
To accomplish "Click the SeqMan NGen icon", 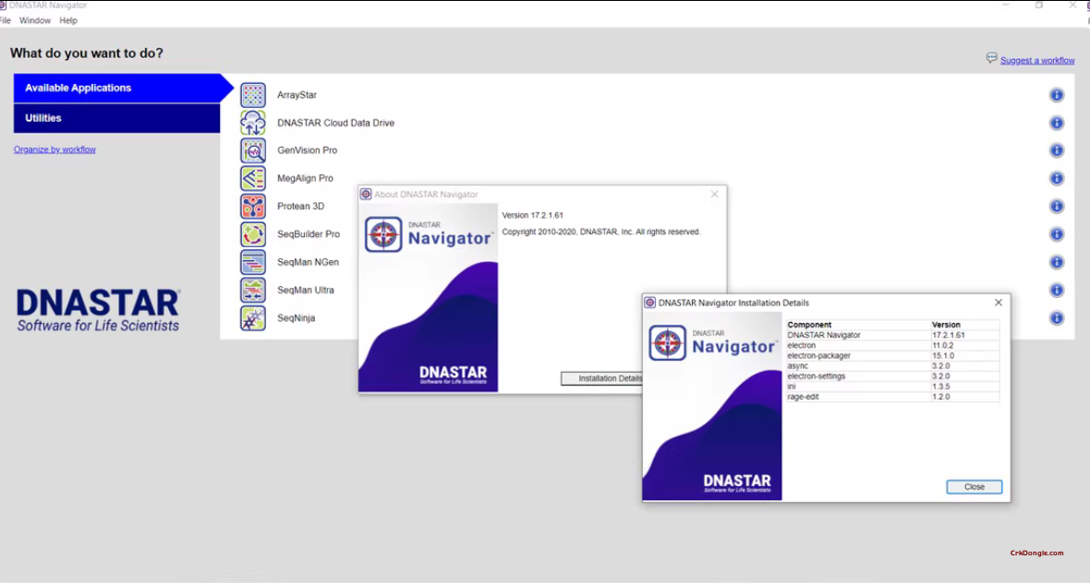I will click(x=253, y=262).
